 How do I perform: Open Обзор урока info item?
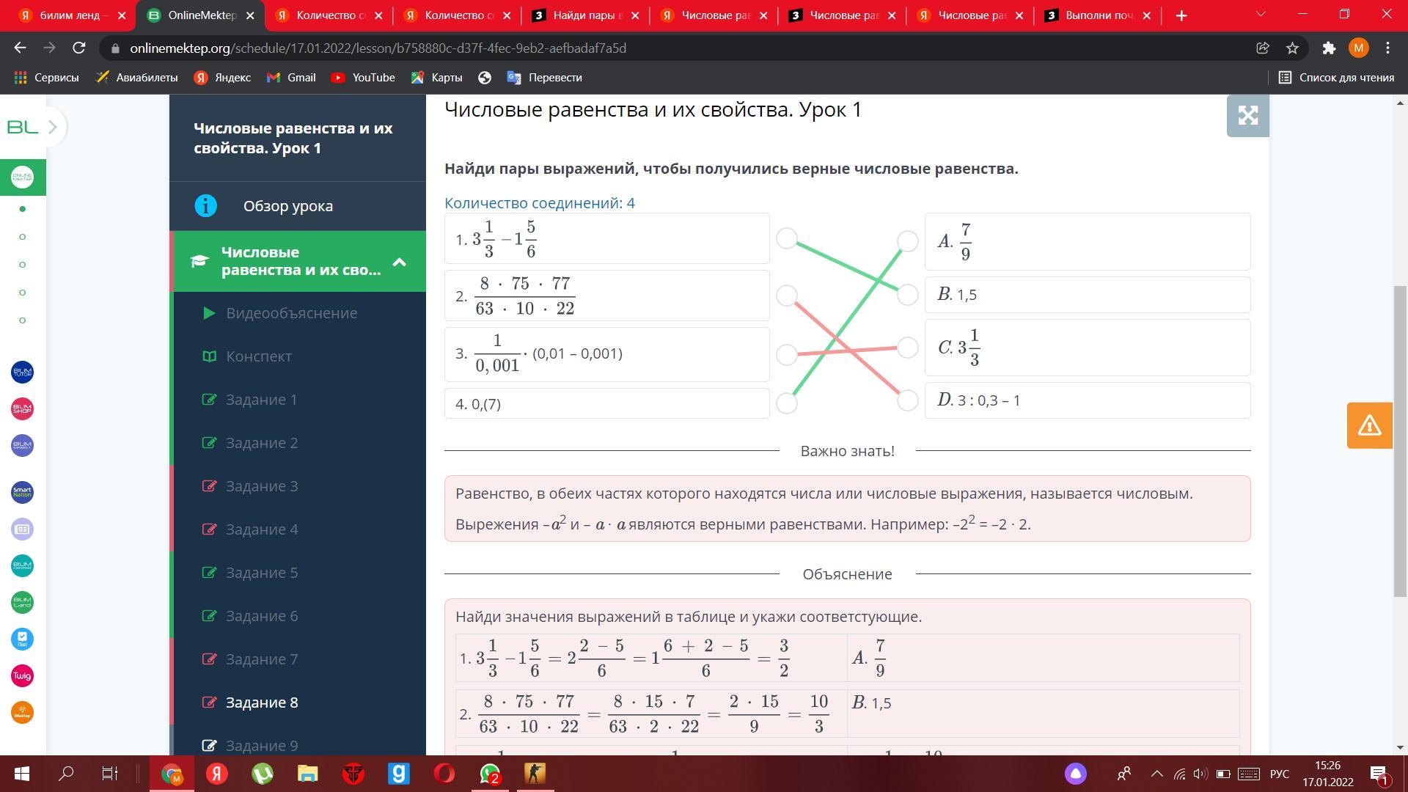[297, 206]
